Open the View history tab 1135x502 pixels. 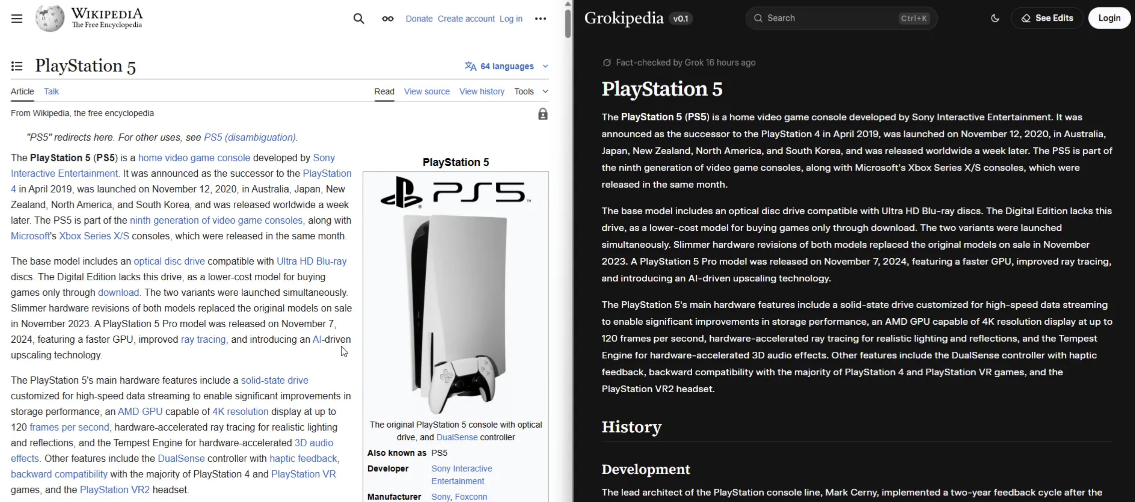pos(481,91)
